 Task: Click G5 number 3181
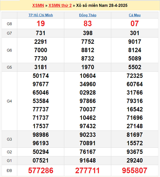41,67
